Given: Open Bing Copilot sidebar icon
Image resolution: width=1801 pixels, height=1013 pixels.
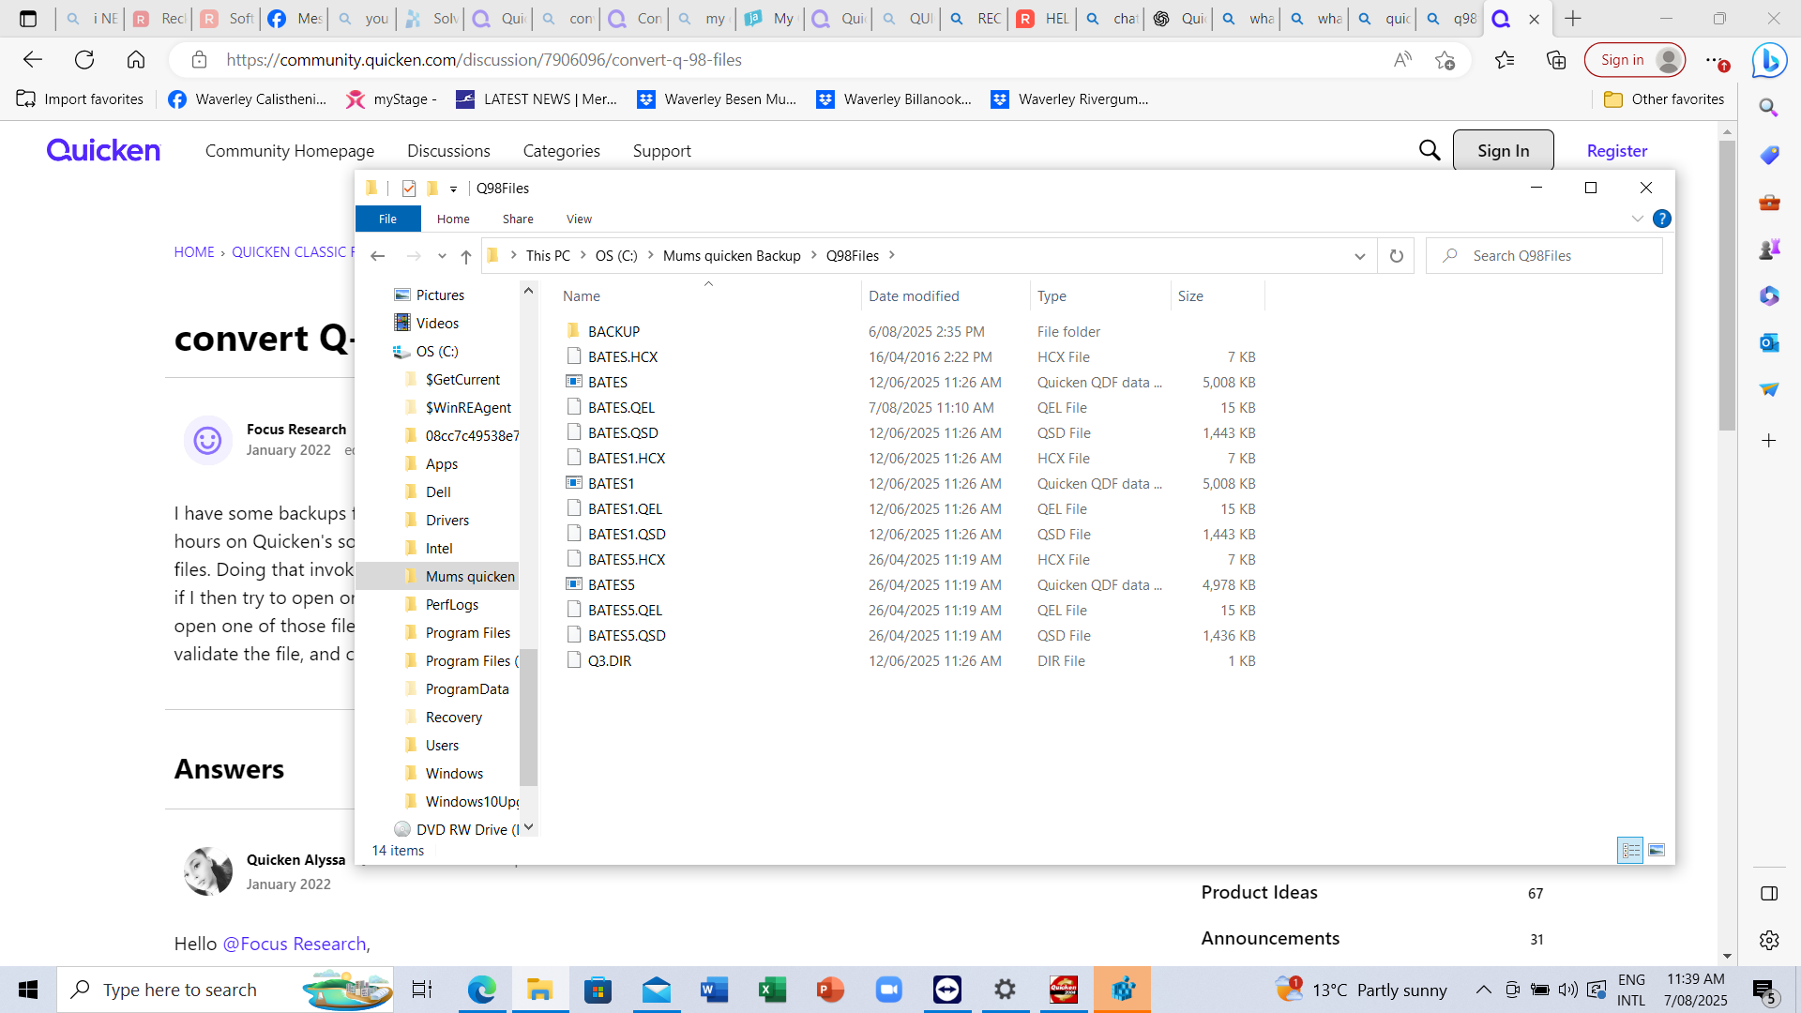Looking at the screenshot, I should coord(1769,61).
